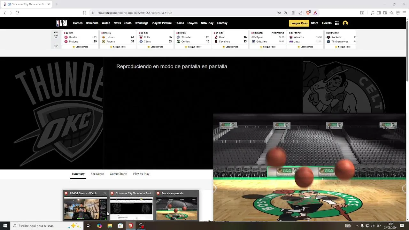
Task: Open the Leo AI sparkle icon
Action: point(391,13)
